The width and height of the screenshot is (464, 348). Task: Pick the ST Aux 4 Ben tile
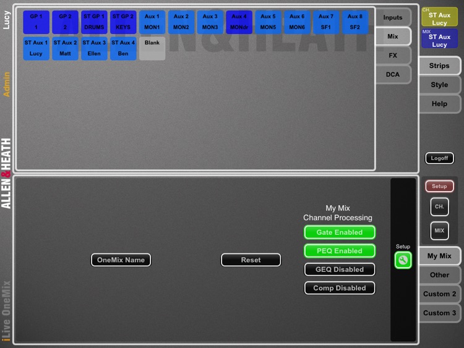click(x=123, y=48)
